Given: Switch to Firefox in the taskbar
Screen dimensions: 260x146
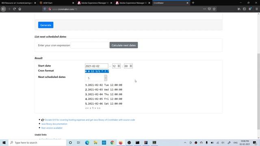Looking at the screenshot, I should (x=121, y=142).
